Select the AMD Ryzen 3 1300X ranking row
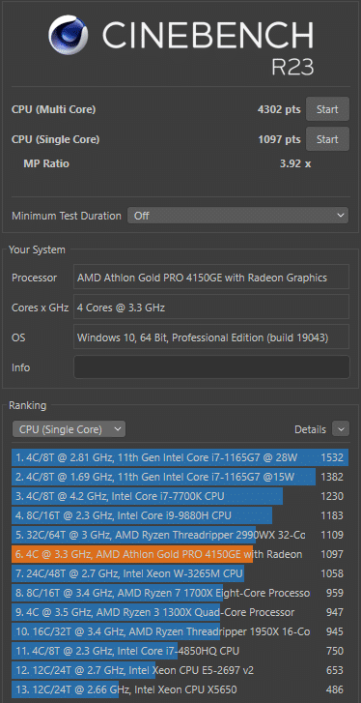Screen dimensions: 361x703 180,612
